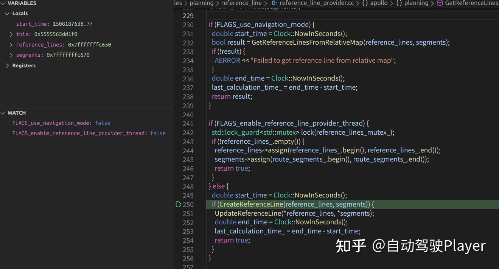The width and height of the screenshot is (499, 269).
Task: Collapse the Locals section in Variables
Action: pos(7,13)
